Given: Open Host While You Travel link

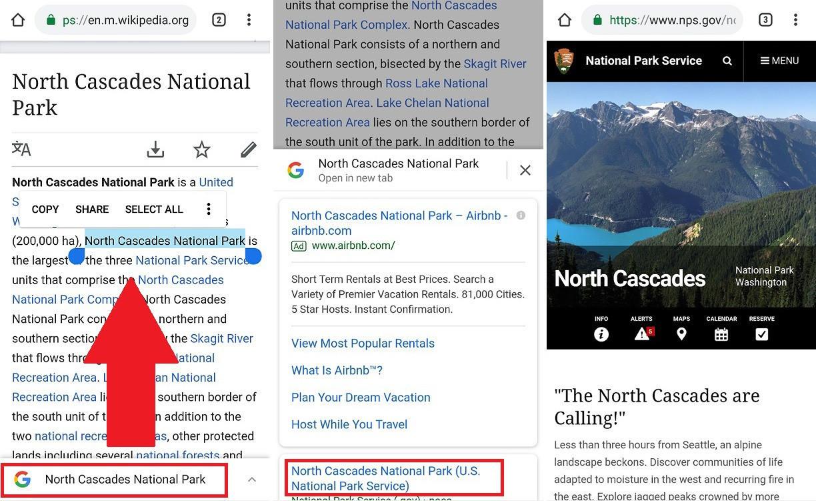Looking at the screenshot, I should (x=349, y=424).
